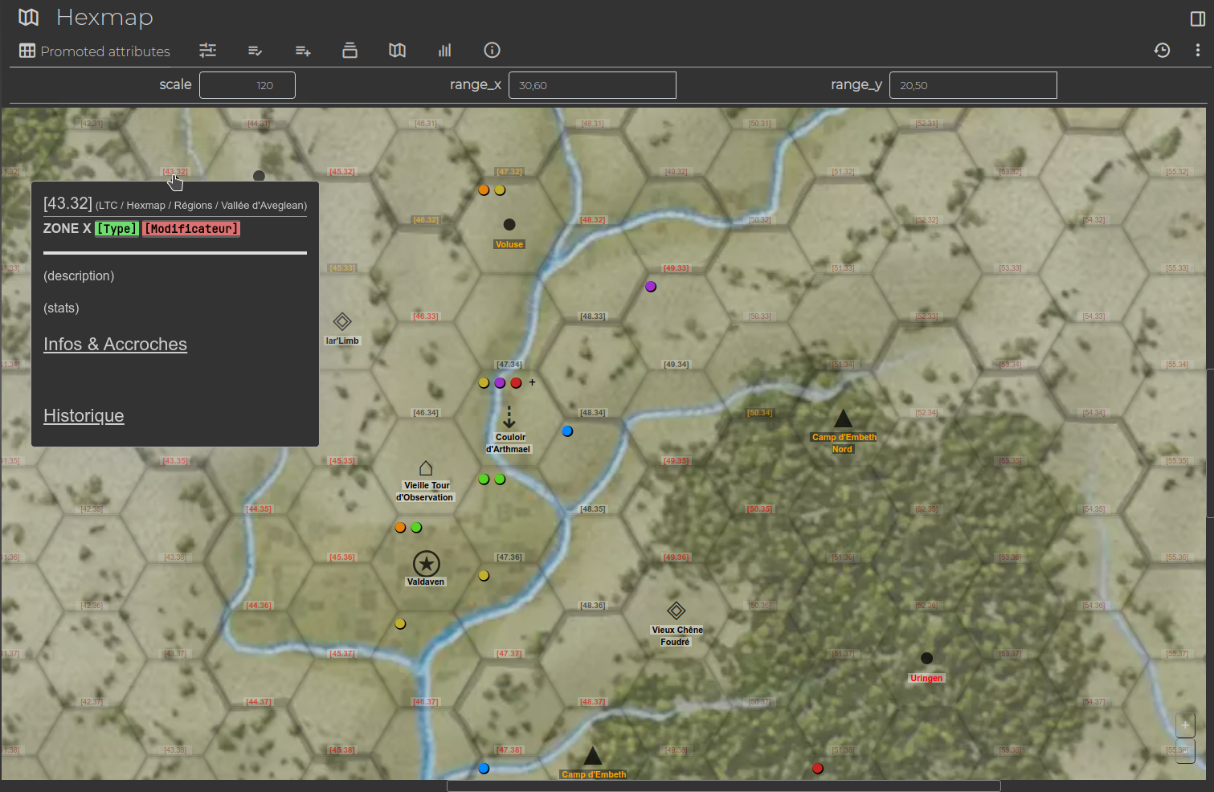Click hex label [48.33]
The height and width of the screenshot is (792, 1214).
tap(593, 316)
